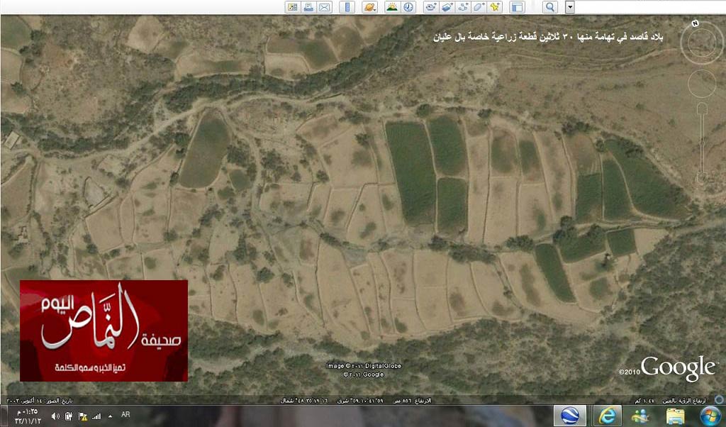Select the Add Path tool
Screen dimensions: 726x427
463,7
